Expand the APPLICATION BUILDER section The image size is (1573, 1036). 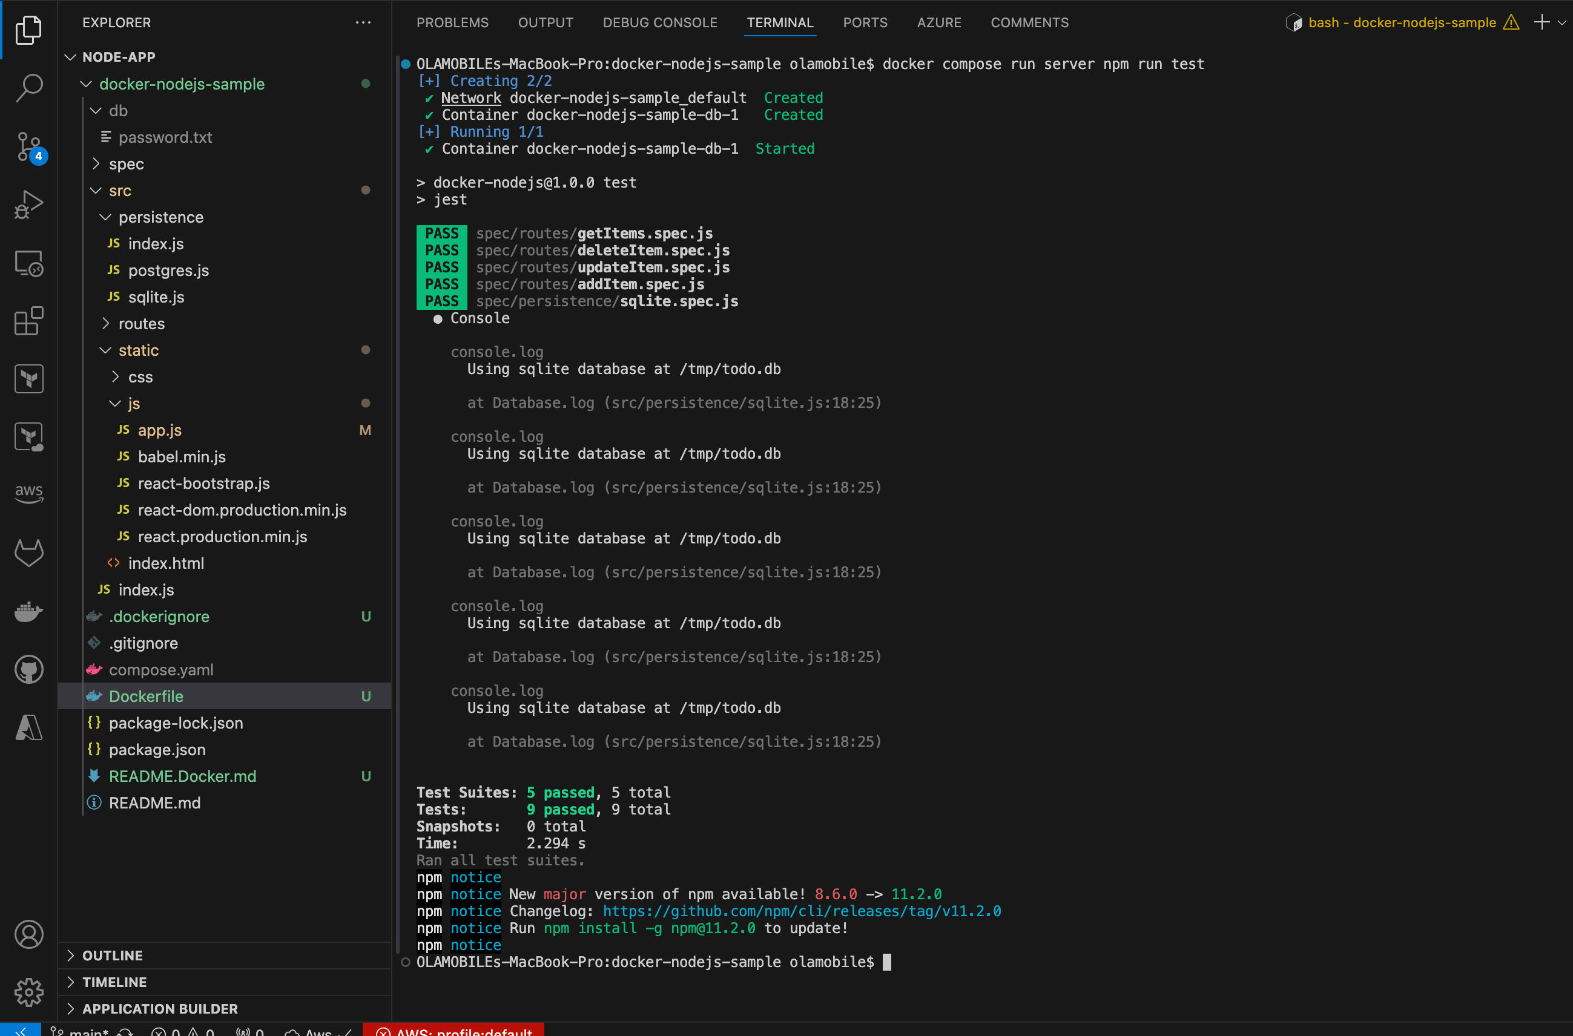click(225, 1008)
